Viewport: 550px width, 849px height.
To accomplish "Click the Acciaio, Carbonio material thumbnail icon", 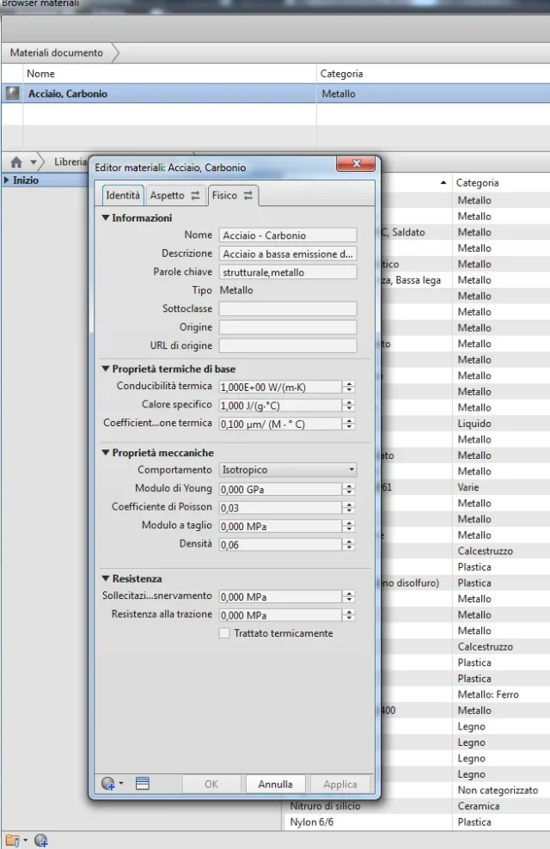I will [x=12, y=93].
